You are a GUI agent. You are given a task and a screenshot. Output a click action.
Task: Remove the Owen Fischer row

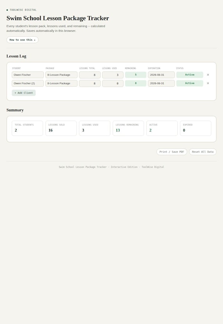tap(208, 75)
